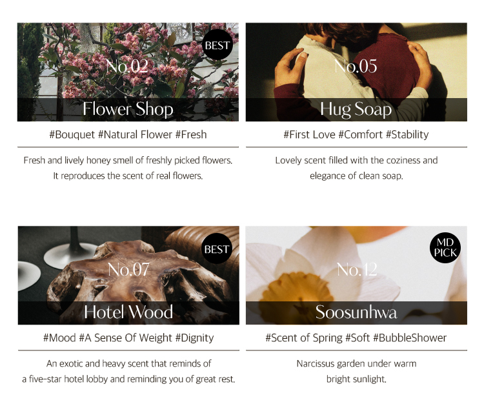The image size is (484, 413).
Task: Click the #First Love #Comfort #Stability hashtags
Action: (x=356, y=135)
